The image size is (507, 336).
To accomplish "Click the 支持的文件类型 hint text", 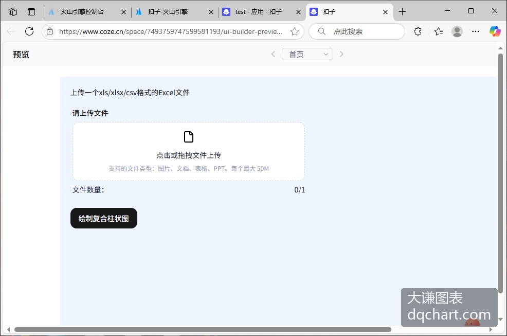I will pyautogui.click(x=189, y=169).
